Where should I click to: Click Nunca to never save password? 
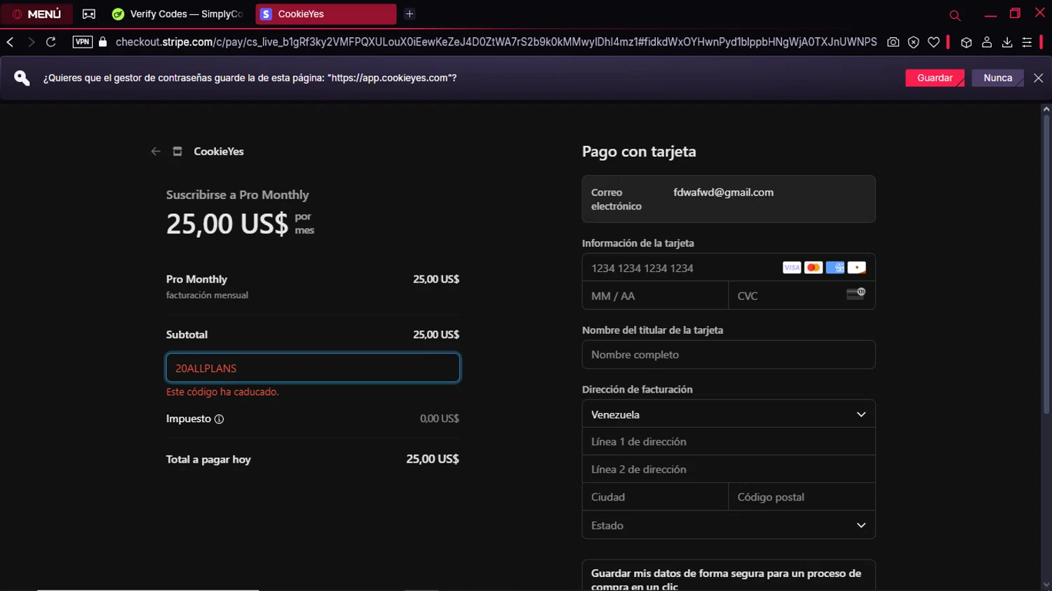[997, 78]
